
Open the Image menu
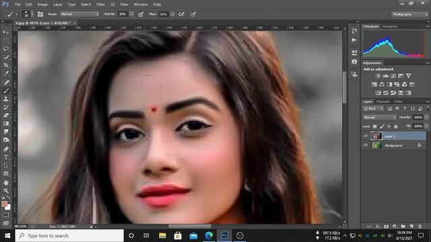tap(42, 5)
